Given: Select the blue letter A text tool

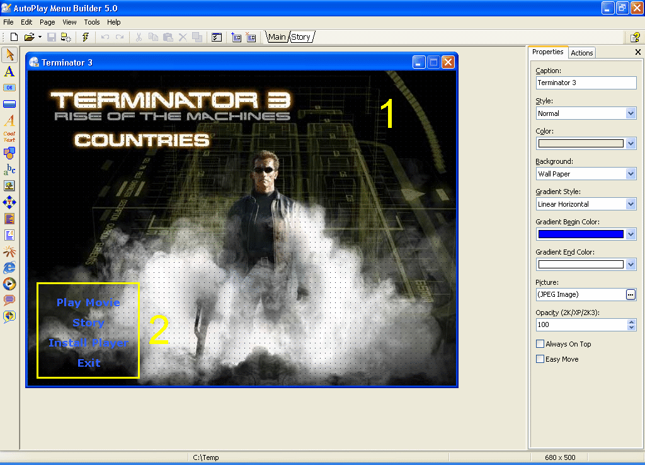Looking at the screenshot, I should click(x=9, y=71).
